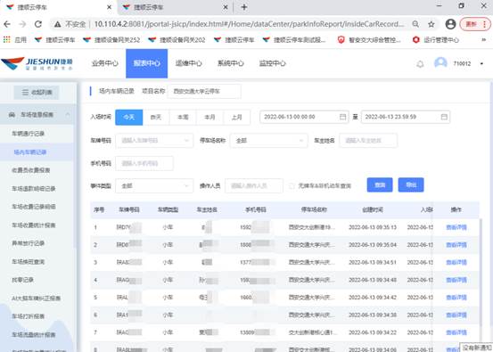Open calendar icon of end date field
The width and height of the screenshot is (493, 352).
[x=444, y=117]
